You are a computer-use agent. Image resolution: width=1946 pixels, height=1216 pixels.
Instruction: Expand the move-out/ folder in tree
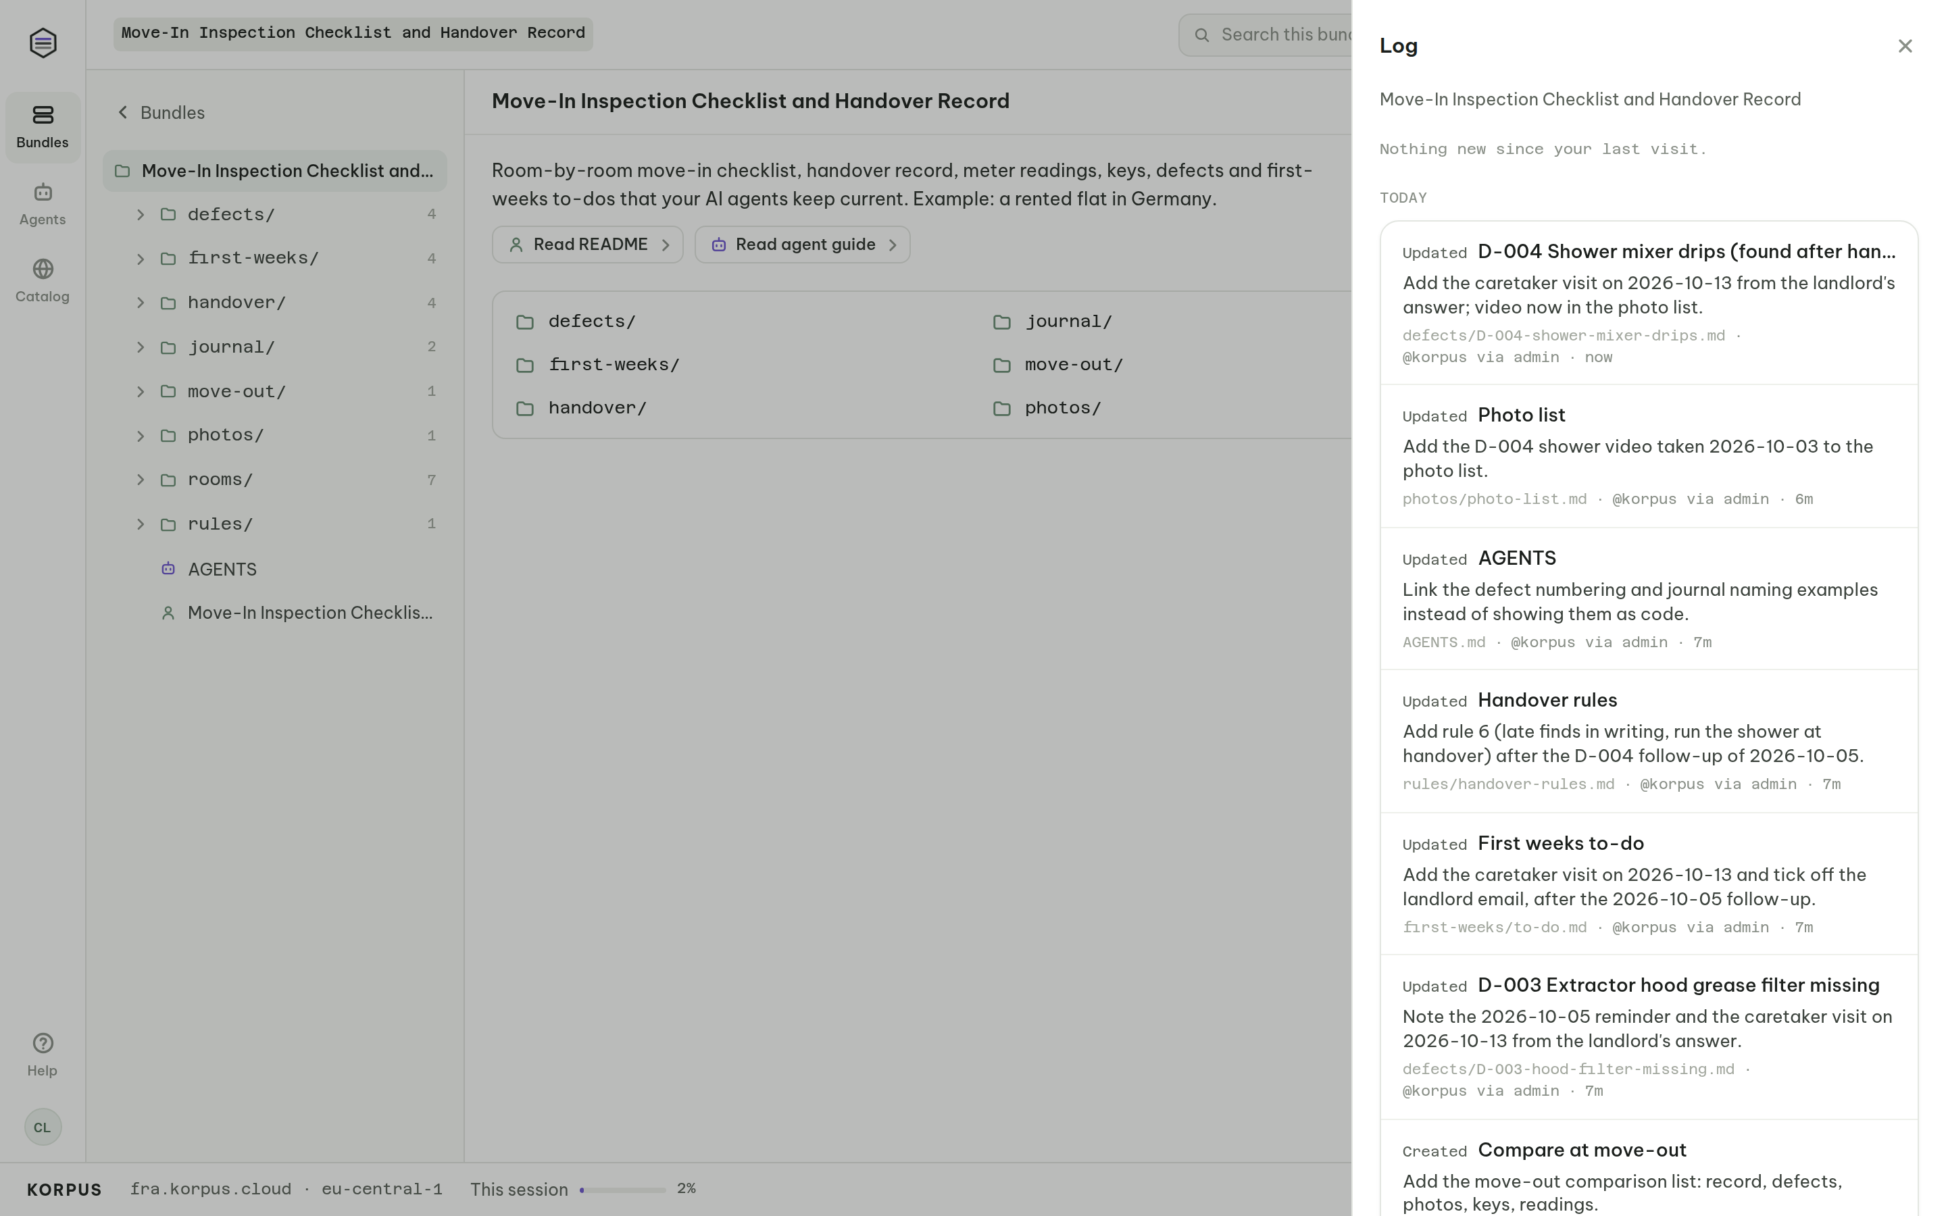[x=141, y=392]
